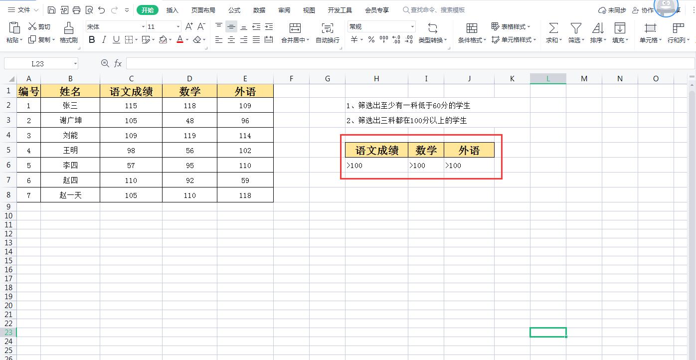Screen dimensions: 696x360
Task: Apply justify alignment icon
Action: (x=256, y=40)
